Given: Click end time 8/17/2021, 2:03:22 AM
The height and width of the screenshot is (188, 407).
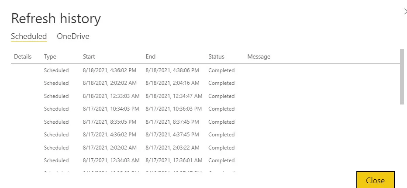Looking at the screenshot, I should pos(172,148).
